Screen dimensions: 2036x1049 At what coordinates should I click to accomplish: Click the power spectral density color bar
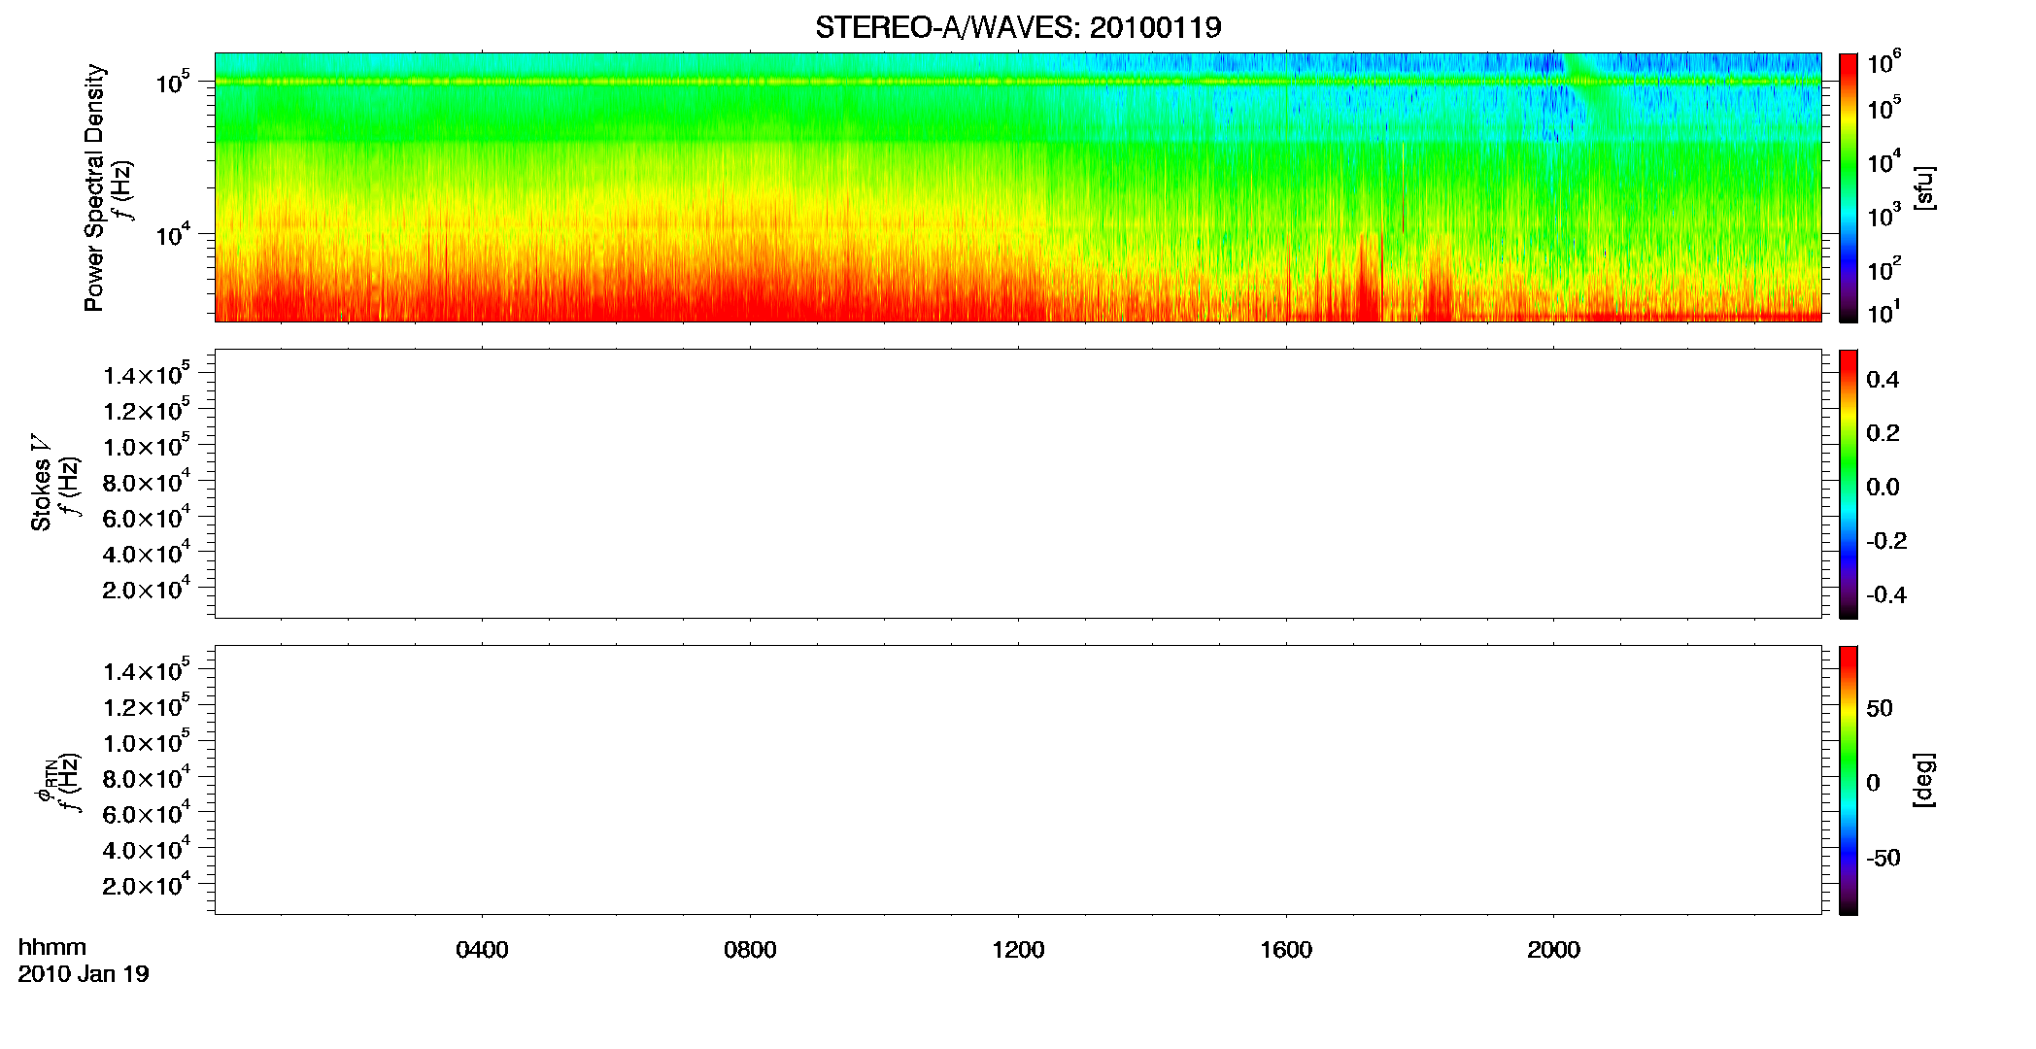click(x=1848, y=187)
